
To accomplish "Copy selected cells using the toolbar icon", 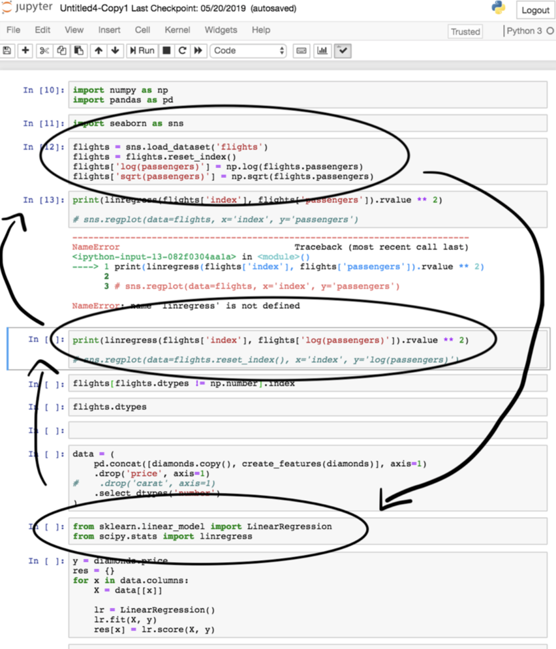I will coord(61,50).
